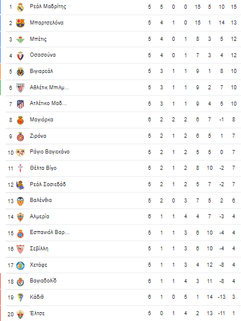Click the Barcelona club crest
Image resolution: width=241 pixels, height=321 pixels.
tap(20, 23)
